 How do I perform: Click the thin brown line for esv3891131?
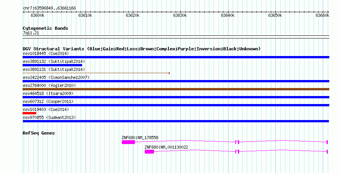[96, 73]
